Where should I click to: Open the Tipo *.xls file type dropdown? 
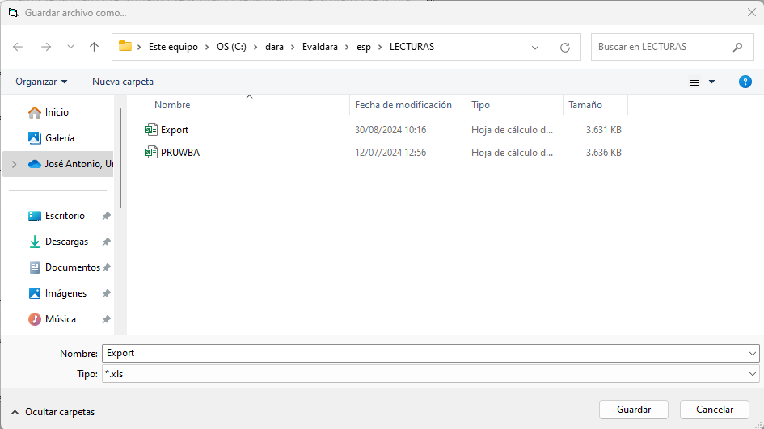pyautogui.click(x=431, y=373)
